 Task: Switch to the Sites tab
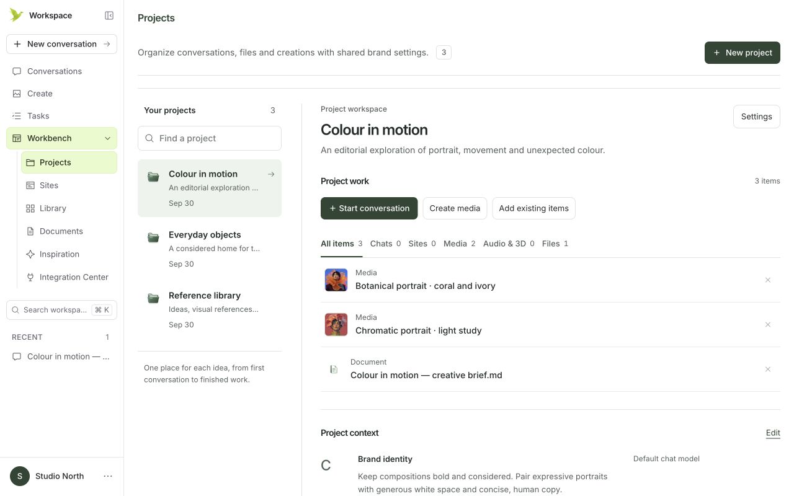tap(422, 244)
